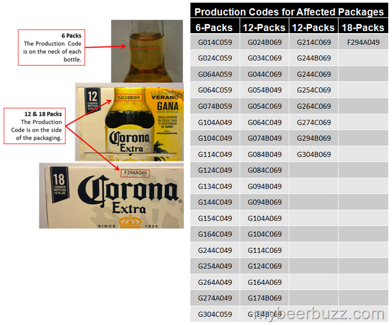The width and height of the screenshot is (392, 325).
Task: Choose the G074B049 cell
Action: click(265, 138)
